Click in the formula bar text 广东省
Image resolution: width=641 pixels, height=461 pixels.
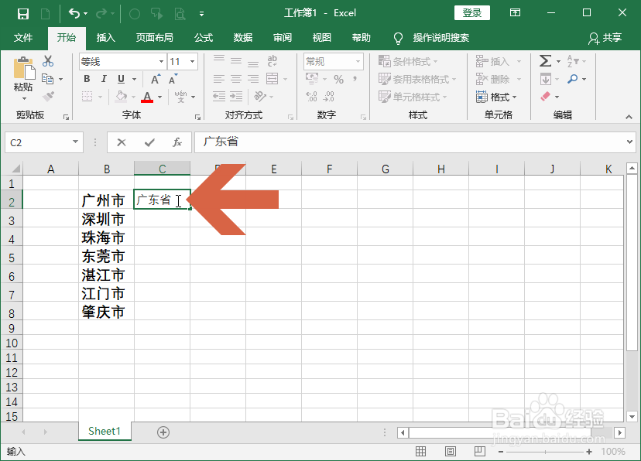[221, 142]
